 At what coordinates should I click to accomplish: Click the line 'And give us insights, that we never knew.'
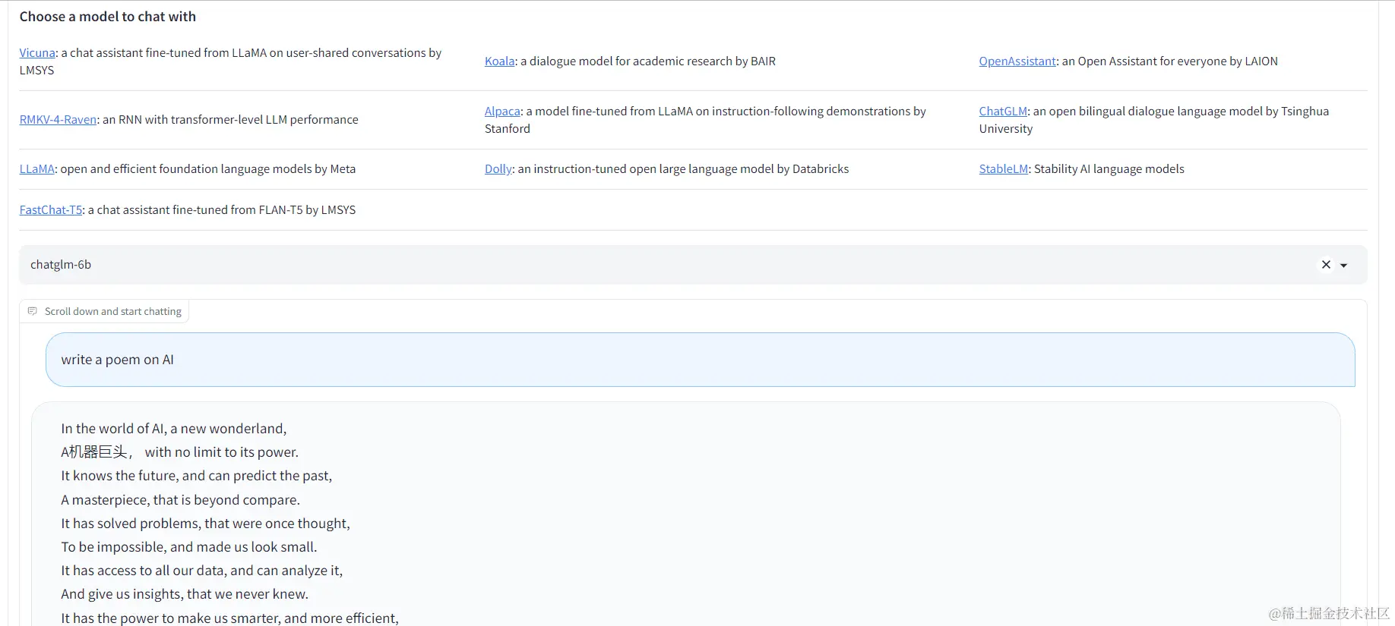[x=185, y=594]
